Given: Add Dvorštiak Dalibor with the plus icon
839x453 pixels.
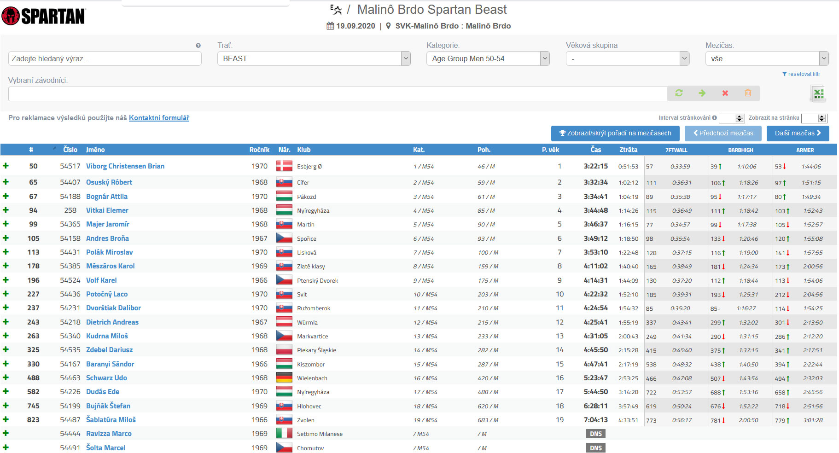Looking at the screenshot, I should (x=6, y=308).
